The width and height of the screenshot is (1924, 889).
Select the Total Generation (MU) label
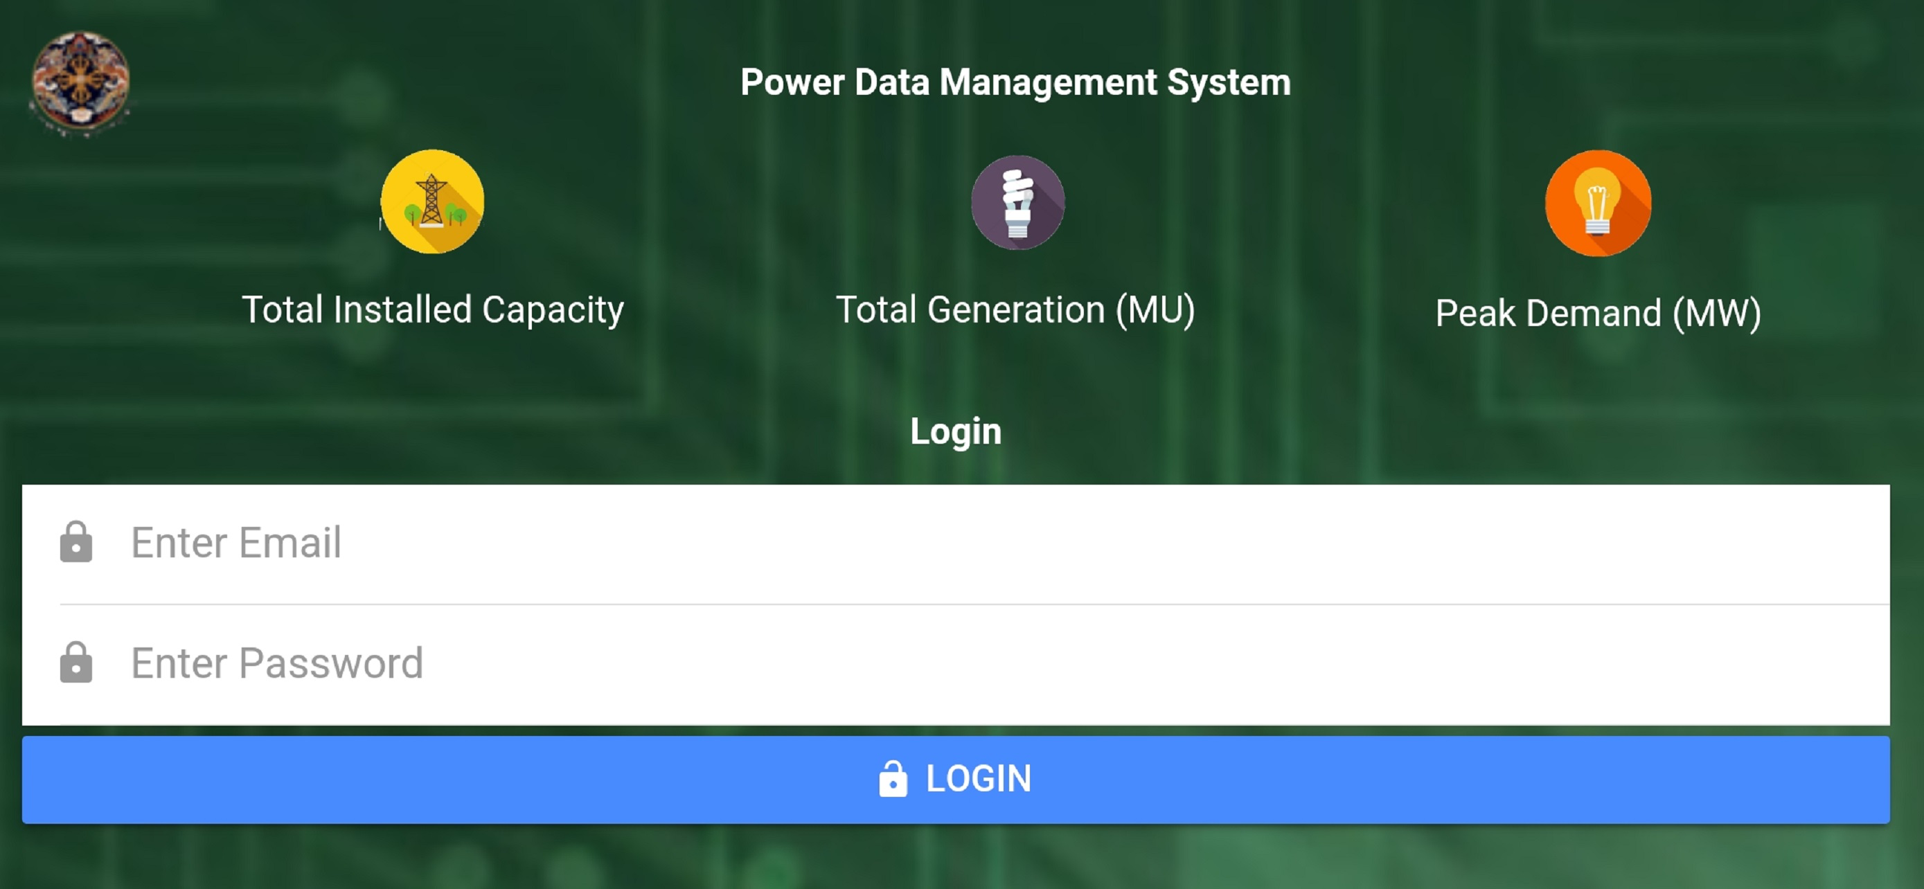(x=1015, y=310)
